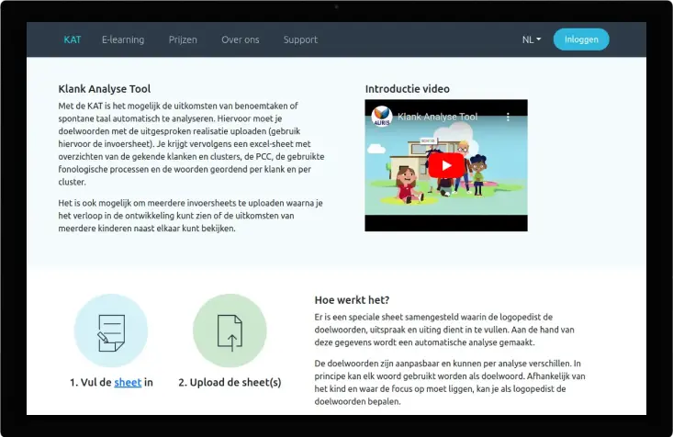The width and height of the screenshot is (673, 437).
Task: Click the Auris channel logo in video
Action: (x=381, y=118)
